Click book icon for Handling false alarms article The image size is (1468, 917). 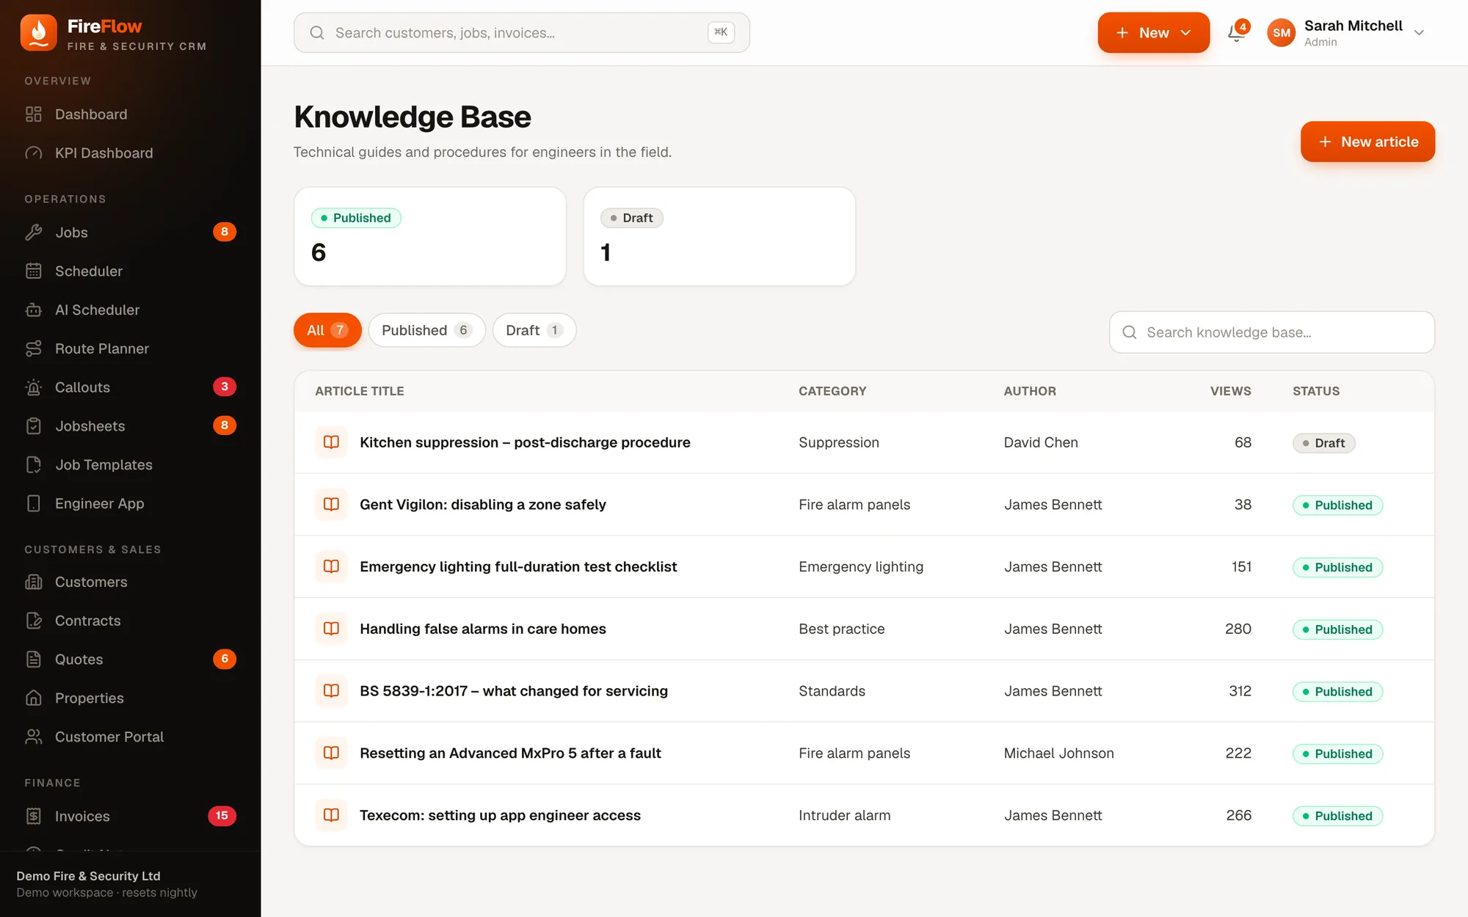tap(332, 629)
